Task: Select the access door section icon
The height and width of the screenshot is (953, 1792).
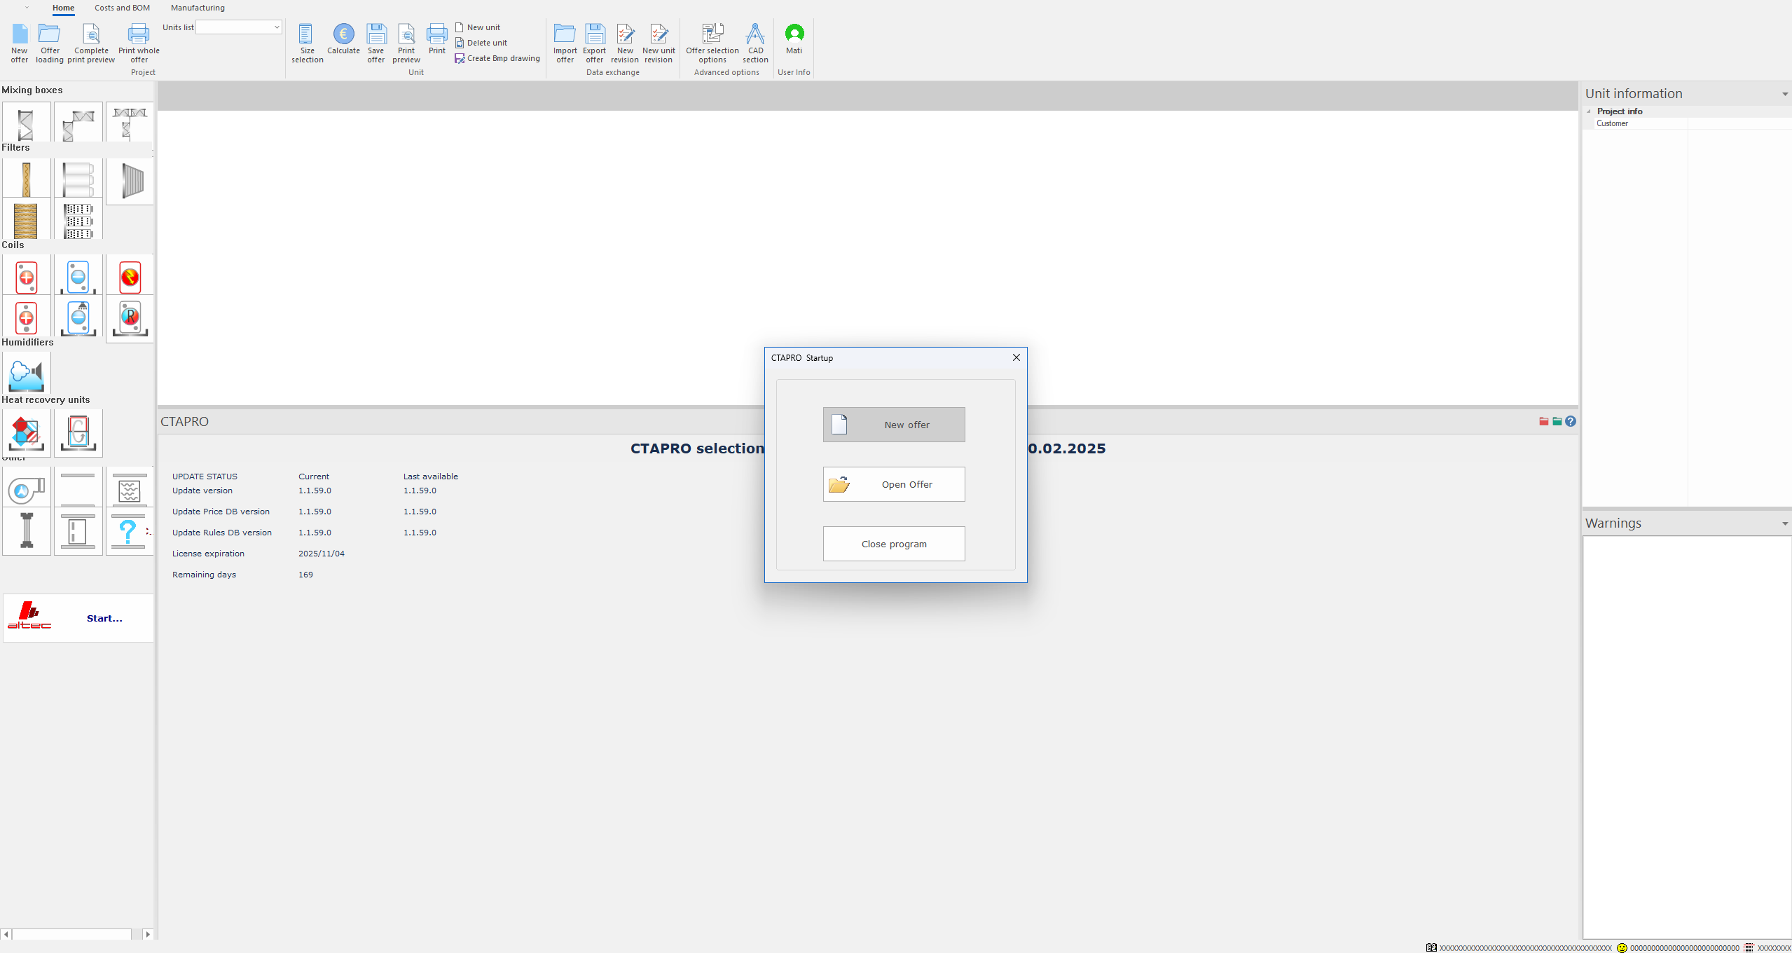Action: pyautogui.click(x=78, y=530)
